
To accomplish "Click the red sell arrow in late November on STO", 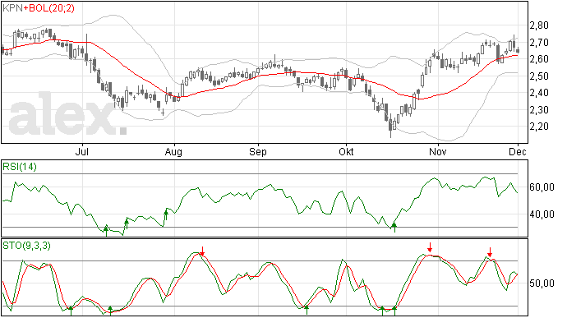I will point(490,252).
